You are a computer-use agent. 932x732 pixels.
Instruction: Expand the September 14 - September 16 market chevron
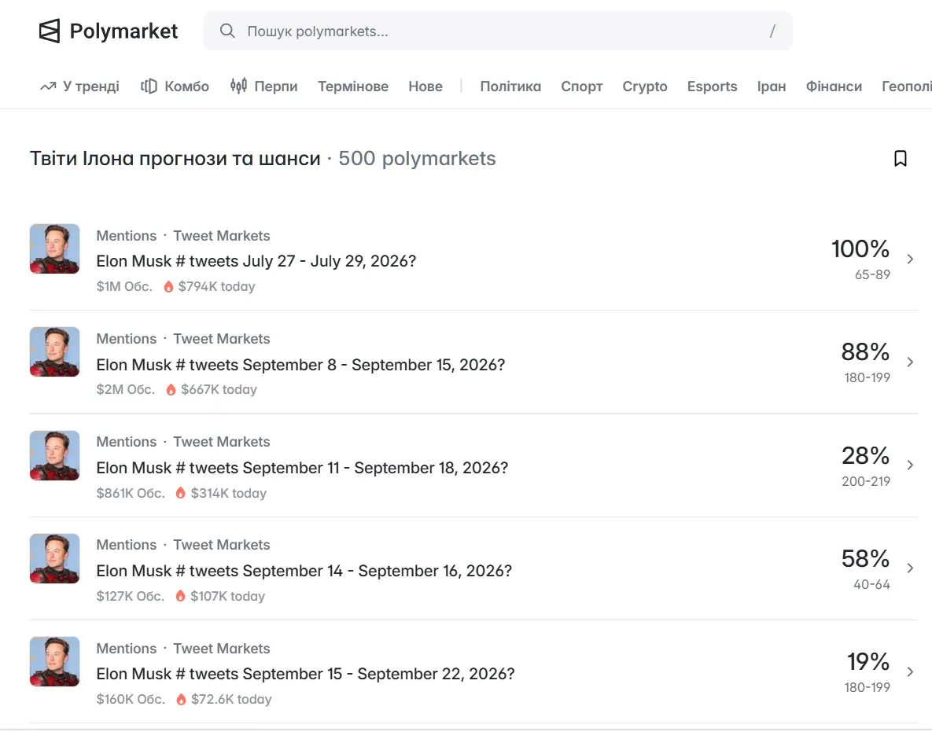910,568
